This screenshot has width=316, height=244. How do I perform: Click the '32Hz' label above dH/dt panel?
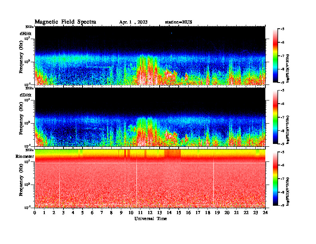point(30,27)
